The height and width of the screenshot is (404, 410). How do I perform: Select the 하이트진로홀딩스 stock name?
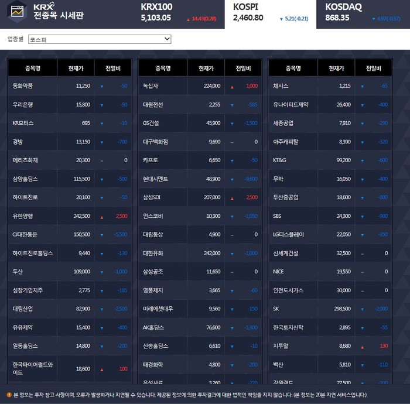(33, 253)
